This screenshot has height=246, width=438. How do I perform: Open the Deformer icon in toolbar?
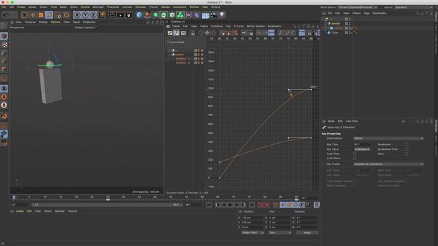pyautogui.click(x=197, y=15)
